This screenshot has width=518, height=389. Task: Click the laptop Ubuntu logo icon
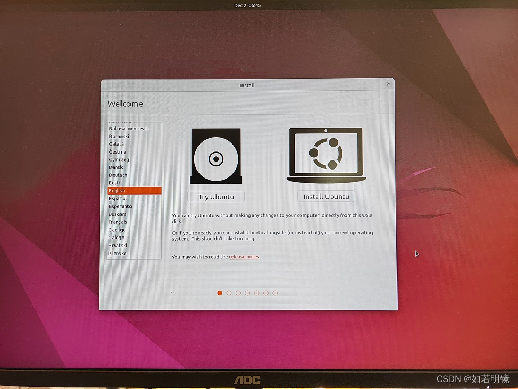[x=326, y=155]
